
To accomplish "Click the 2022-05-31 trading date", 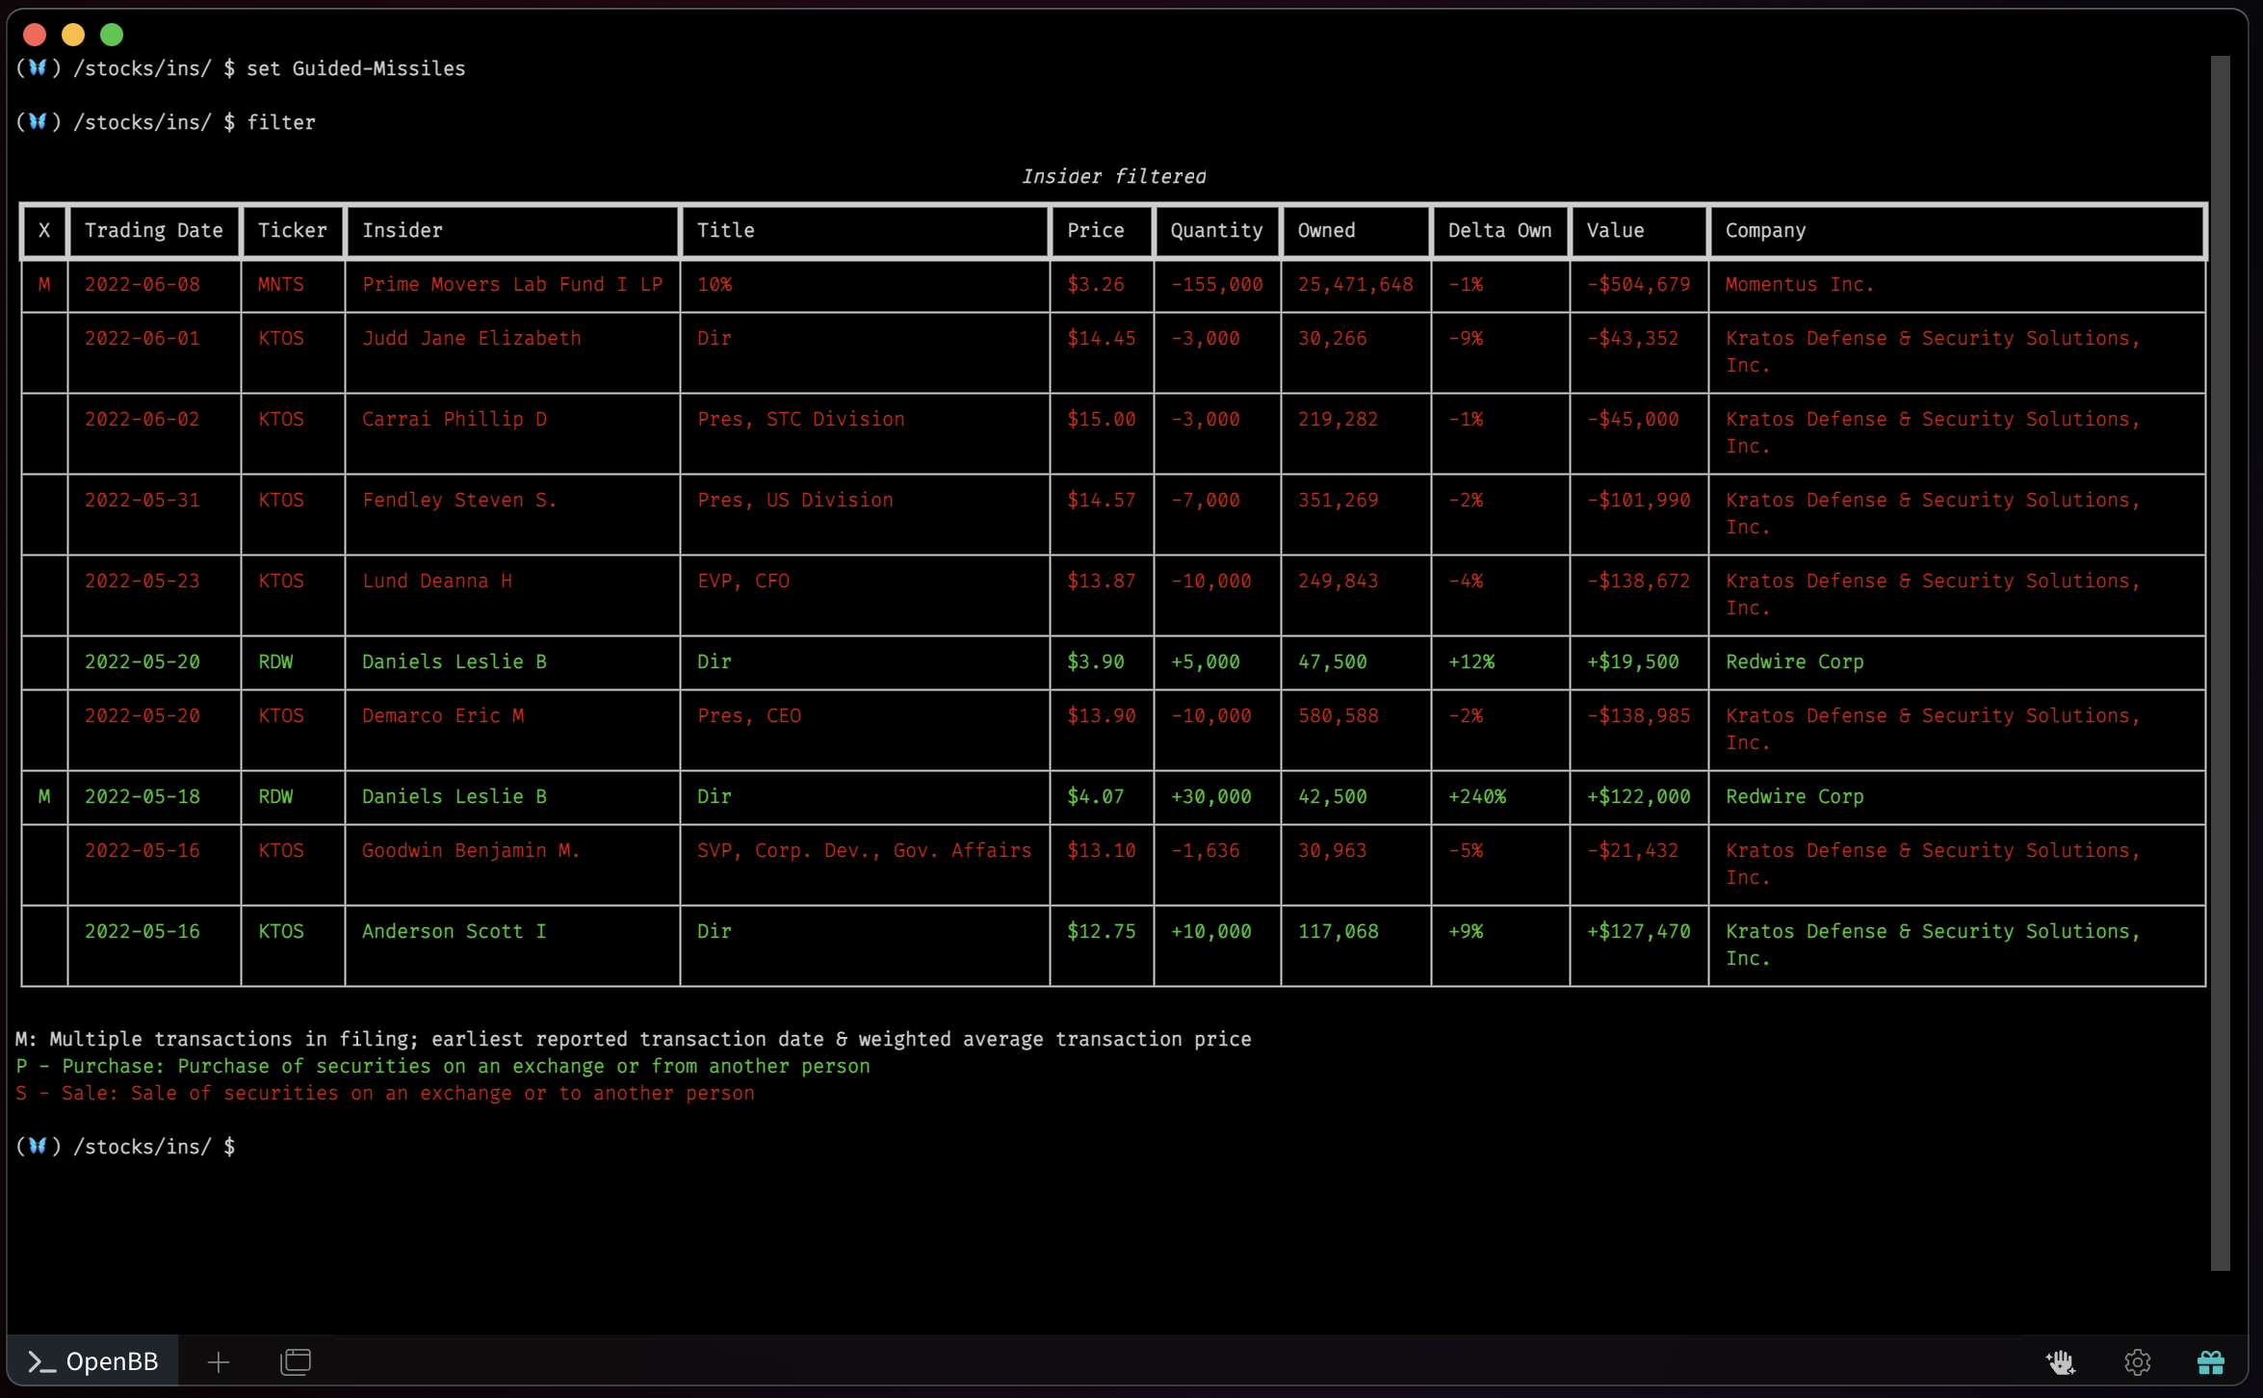I will tap(142, 500).
